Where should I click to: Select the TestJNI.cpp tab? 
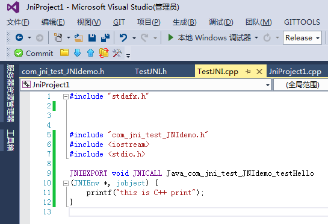[218, 72]
